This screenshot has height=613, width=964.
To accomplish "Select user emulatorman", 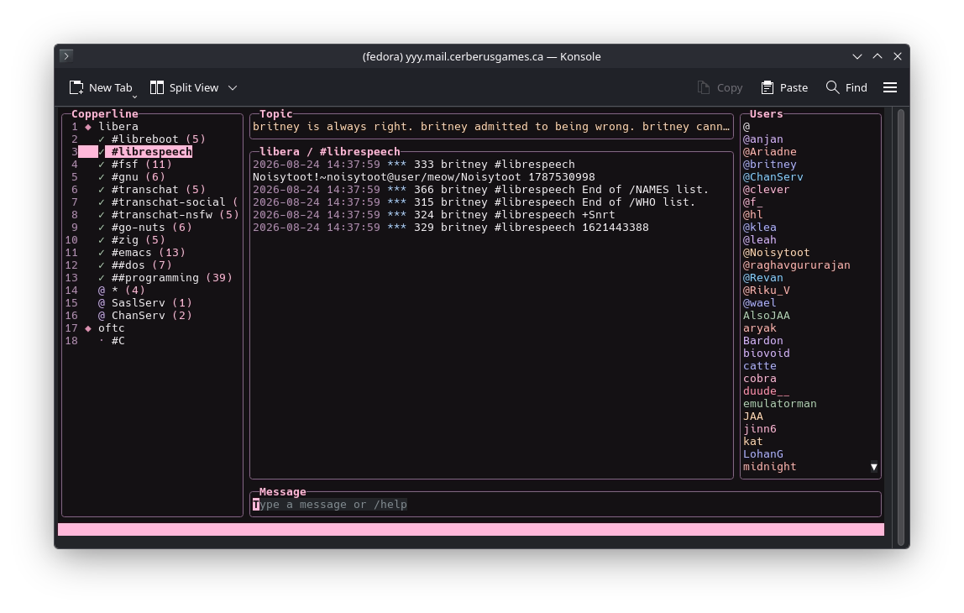I will (x=779, y=404).
